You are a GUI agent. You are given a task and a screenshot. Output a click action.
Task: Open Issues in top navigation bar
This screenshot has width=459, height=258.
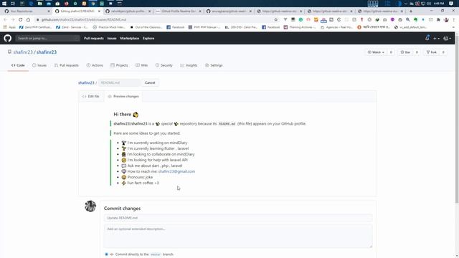point(112,38)
